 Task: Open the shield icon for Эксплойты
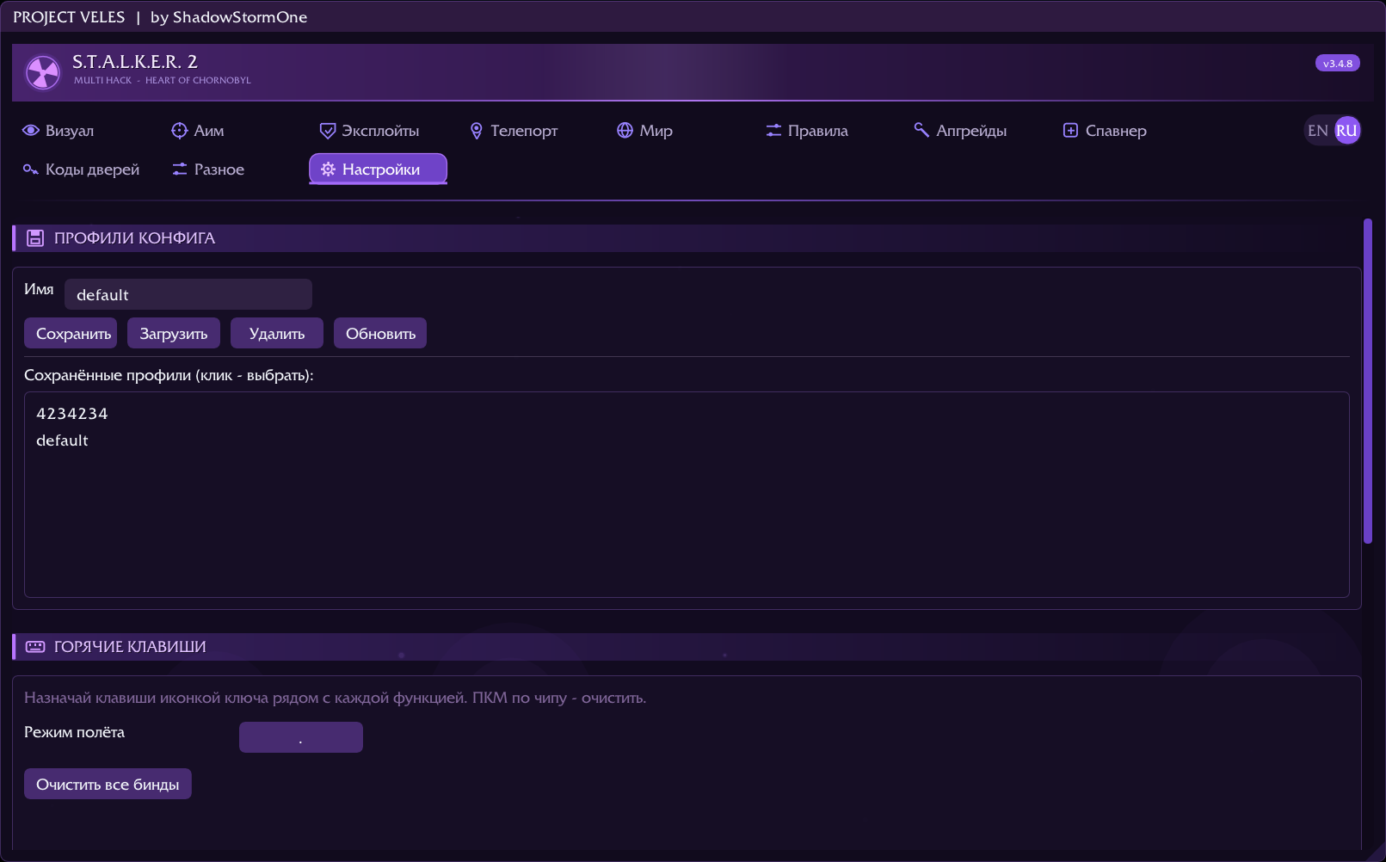click(328, 131)
